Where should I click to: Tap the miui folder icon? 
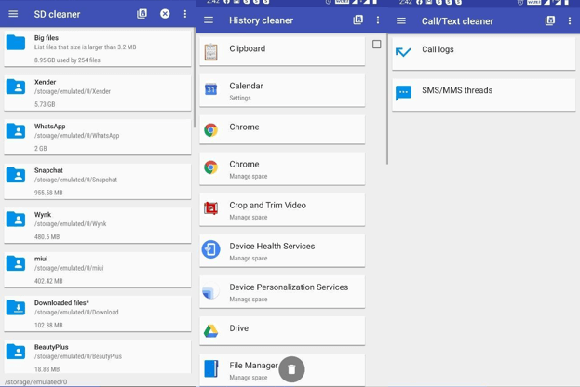[16, 263]
